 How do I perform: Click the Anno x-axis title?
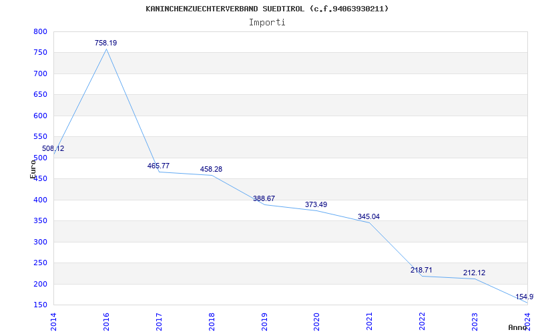[518, 327]
